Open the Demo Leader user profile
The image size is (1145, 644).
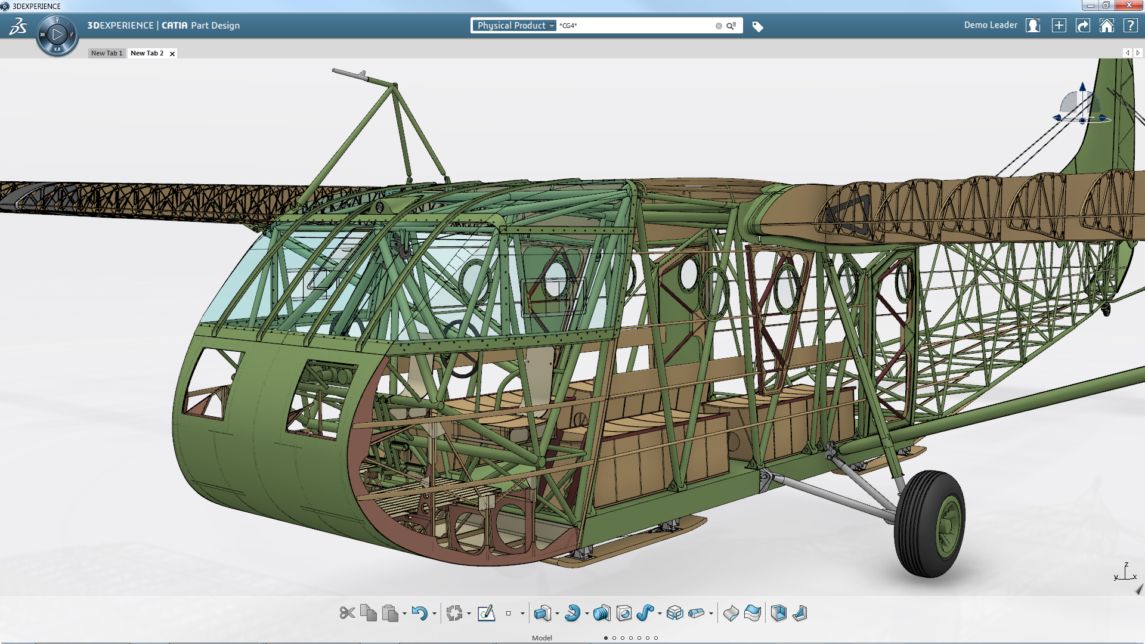(x=1032, y=26)
